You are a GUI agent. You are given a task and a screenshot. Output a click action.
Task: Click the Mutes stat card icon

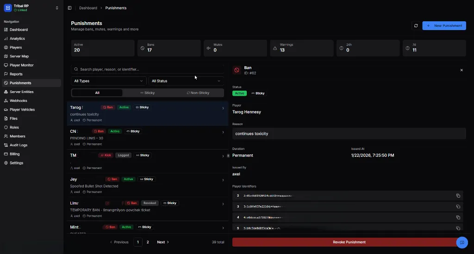click(x=209, y=48)
